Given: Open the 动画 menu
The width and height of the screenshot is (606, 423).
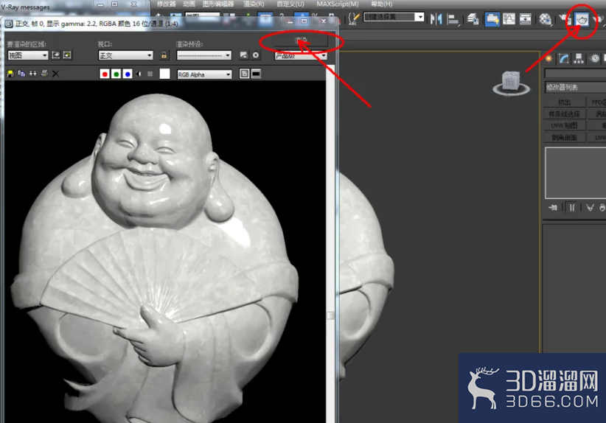Looking at the screenshot, I should [x=189, y=4].
